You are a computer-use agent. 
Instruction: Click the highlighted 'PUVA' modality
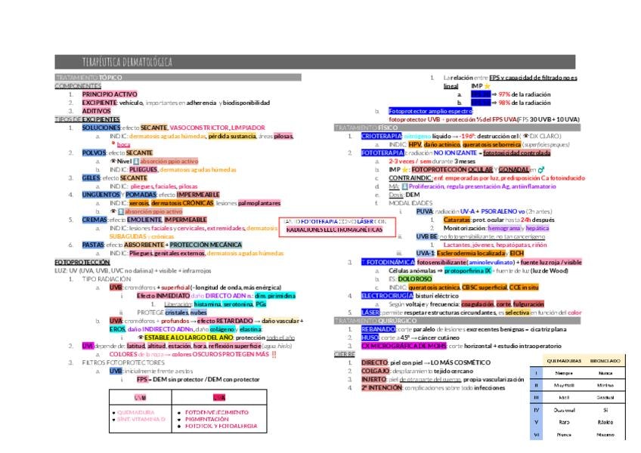tap(424, 211)
